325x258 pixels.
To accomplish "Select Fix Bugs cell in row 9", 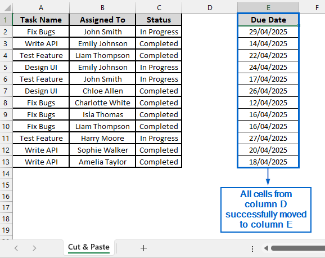I will 41,114.
